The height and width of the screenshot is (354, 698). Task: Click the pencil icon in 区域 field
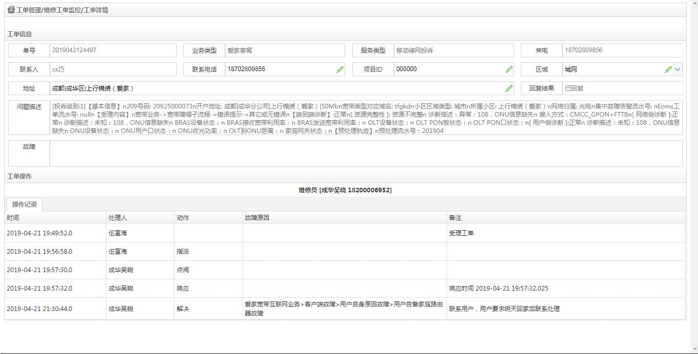tap(668, 70)
